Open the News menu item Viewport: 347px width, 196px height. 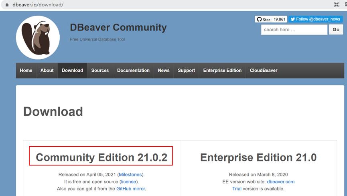coord(164,71)
